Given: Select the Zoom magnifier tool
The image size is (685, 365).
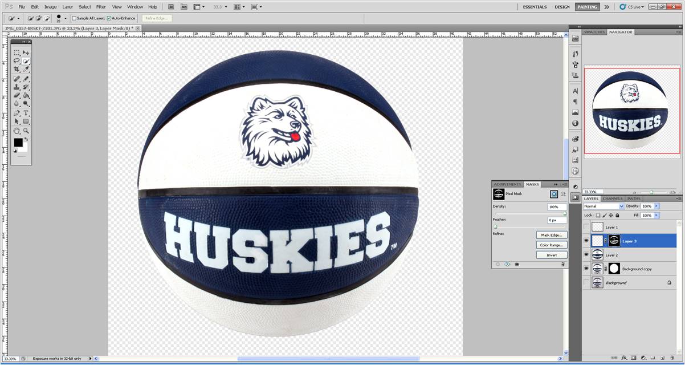Looking at the screenshot, I should point(26,131).
